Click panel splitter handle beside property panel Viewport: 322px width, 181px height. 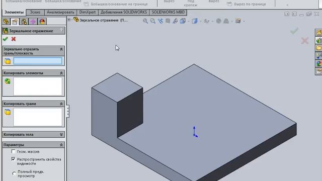68,111
